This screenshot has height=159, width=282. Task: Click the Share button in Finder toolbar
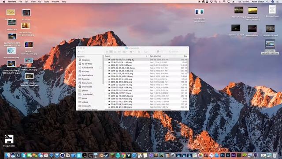click(139, 52)
